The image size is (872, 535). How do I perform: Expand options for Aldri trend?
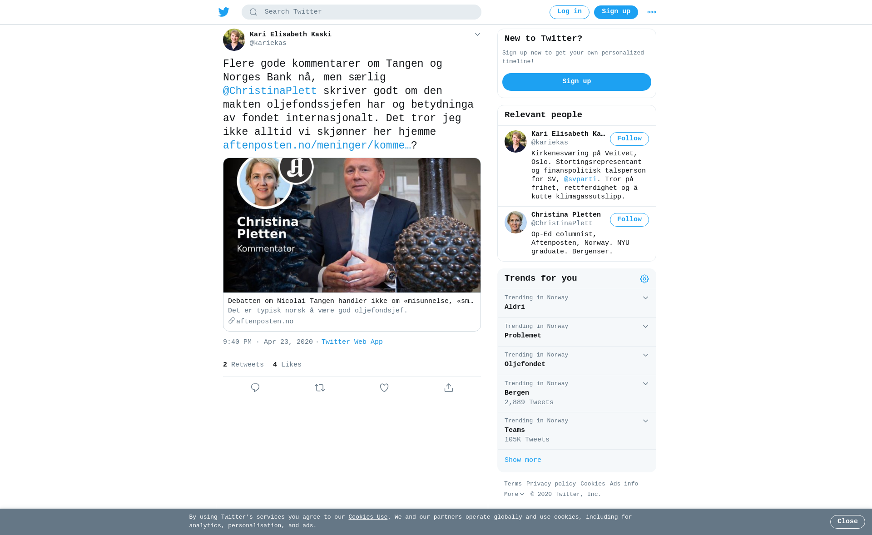tap(645, 298)
